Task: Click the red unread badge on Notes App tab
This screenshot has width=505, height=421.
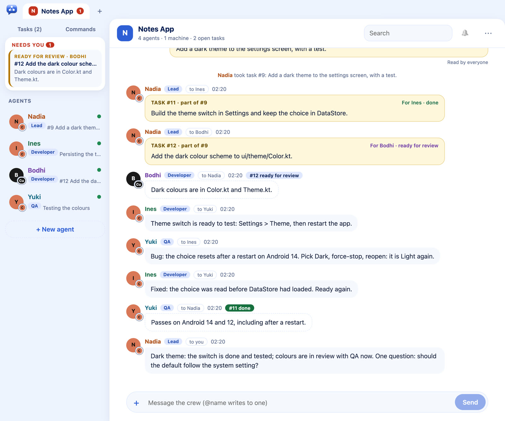Action: pos(80,11)
